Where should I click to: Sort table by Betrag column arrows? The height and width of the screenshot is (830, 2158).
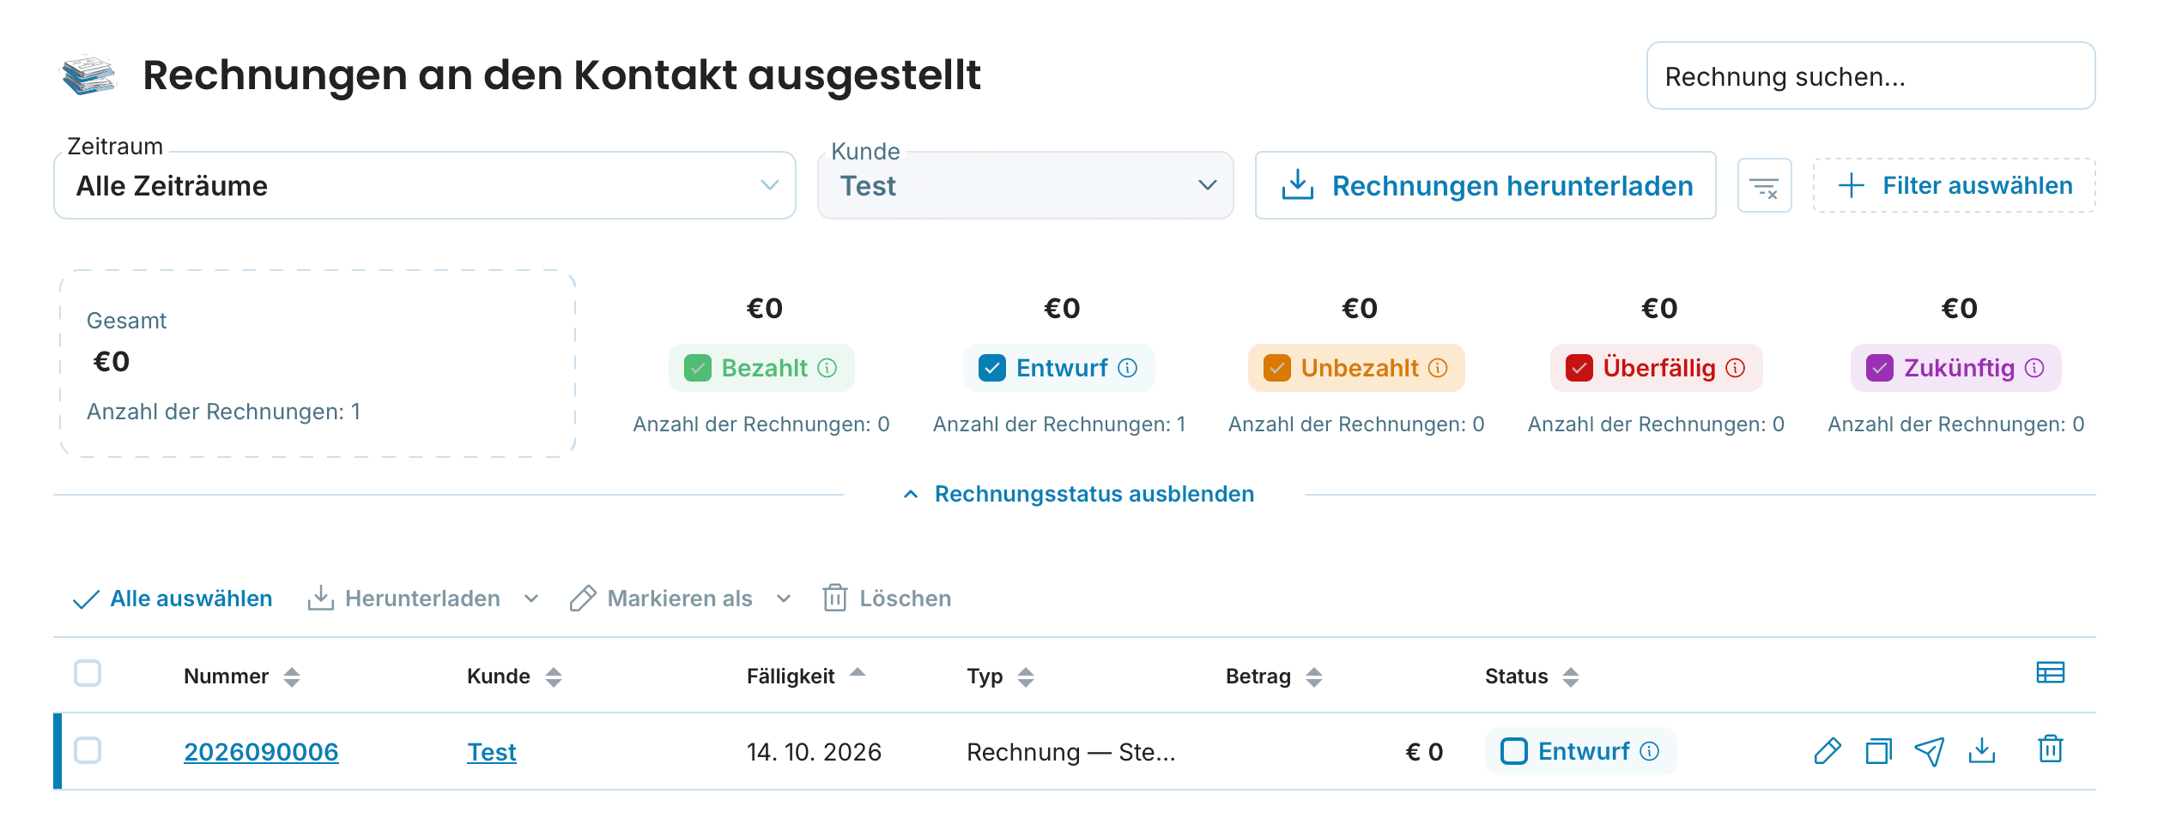pyautogui.click(x=1313, y=677)
